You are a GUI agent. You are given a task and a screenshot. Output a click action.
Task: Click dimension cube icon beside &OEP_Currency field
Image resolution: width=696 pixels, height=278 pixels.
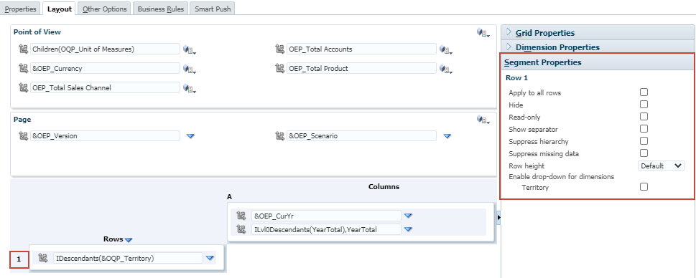click(190, 69)
